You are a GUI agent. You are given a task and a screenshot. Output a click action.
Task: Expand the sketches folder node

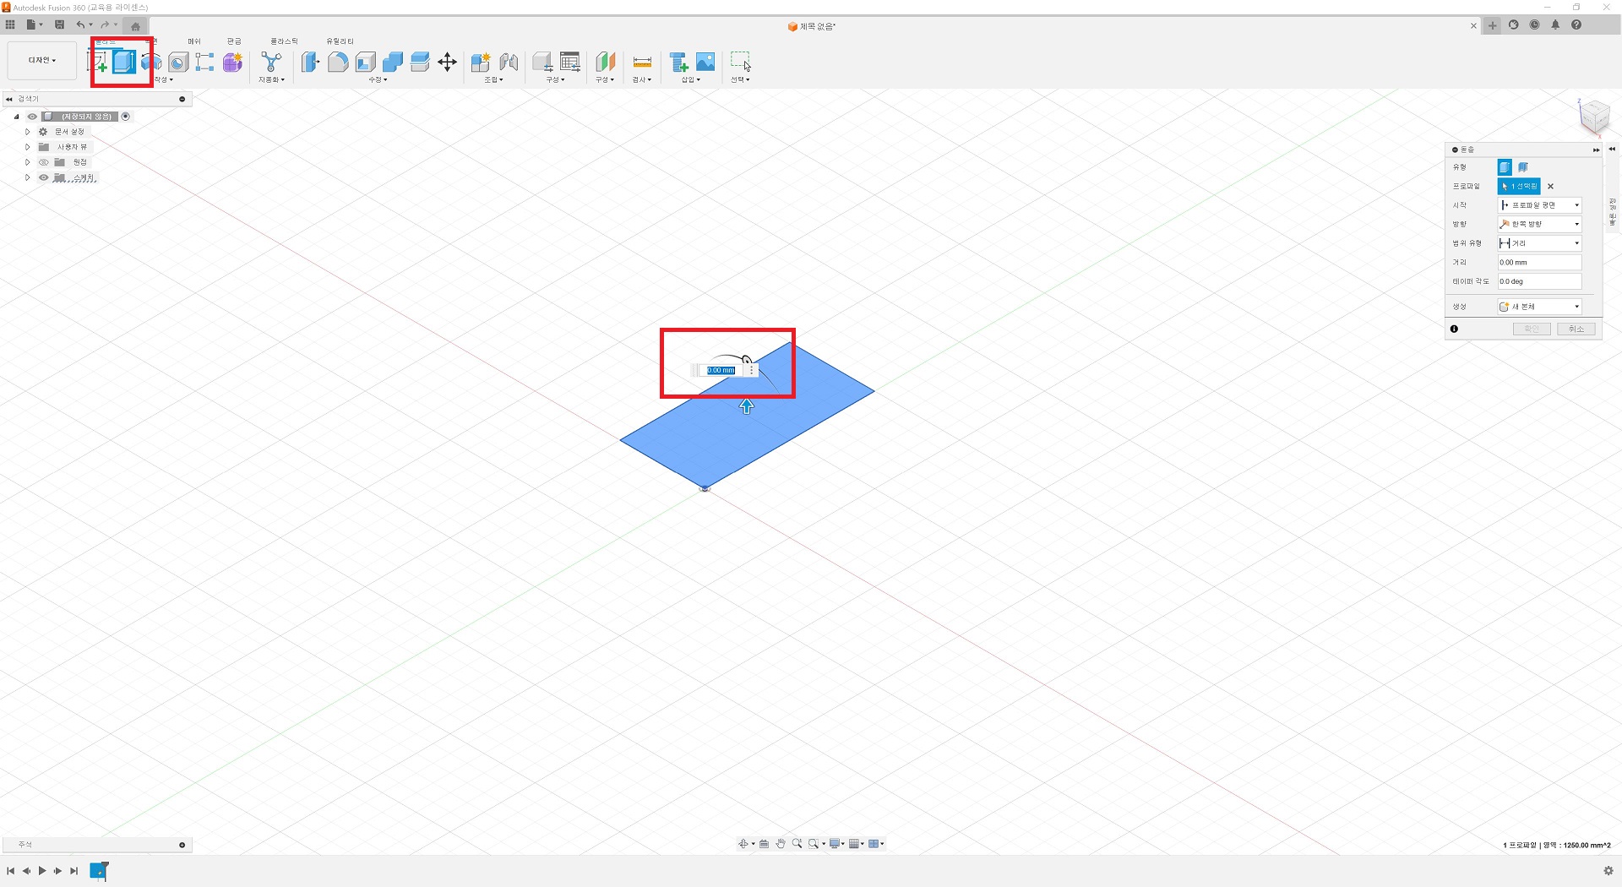tap(28, 177)
